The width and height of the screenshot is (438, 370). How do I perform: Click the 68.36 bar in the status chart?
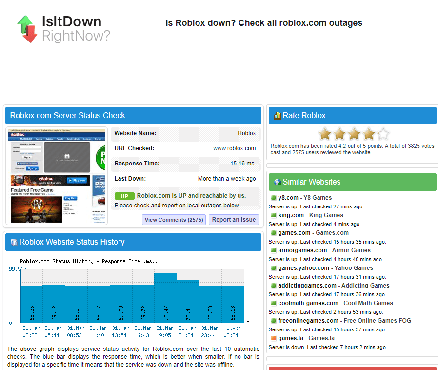[32, 304]
